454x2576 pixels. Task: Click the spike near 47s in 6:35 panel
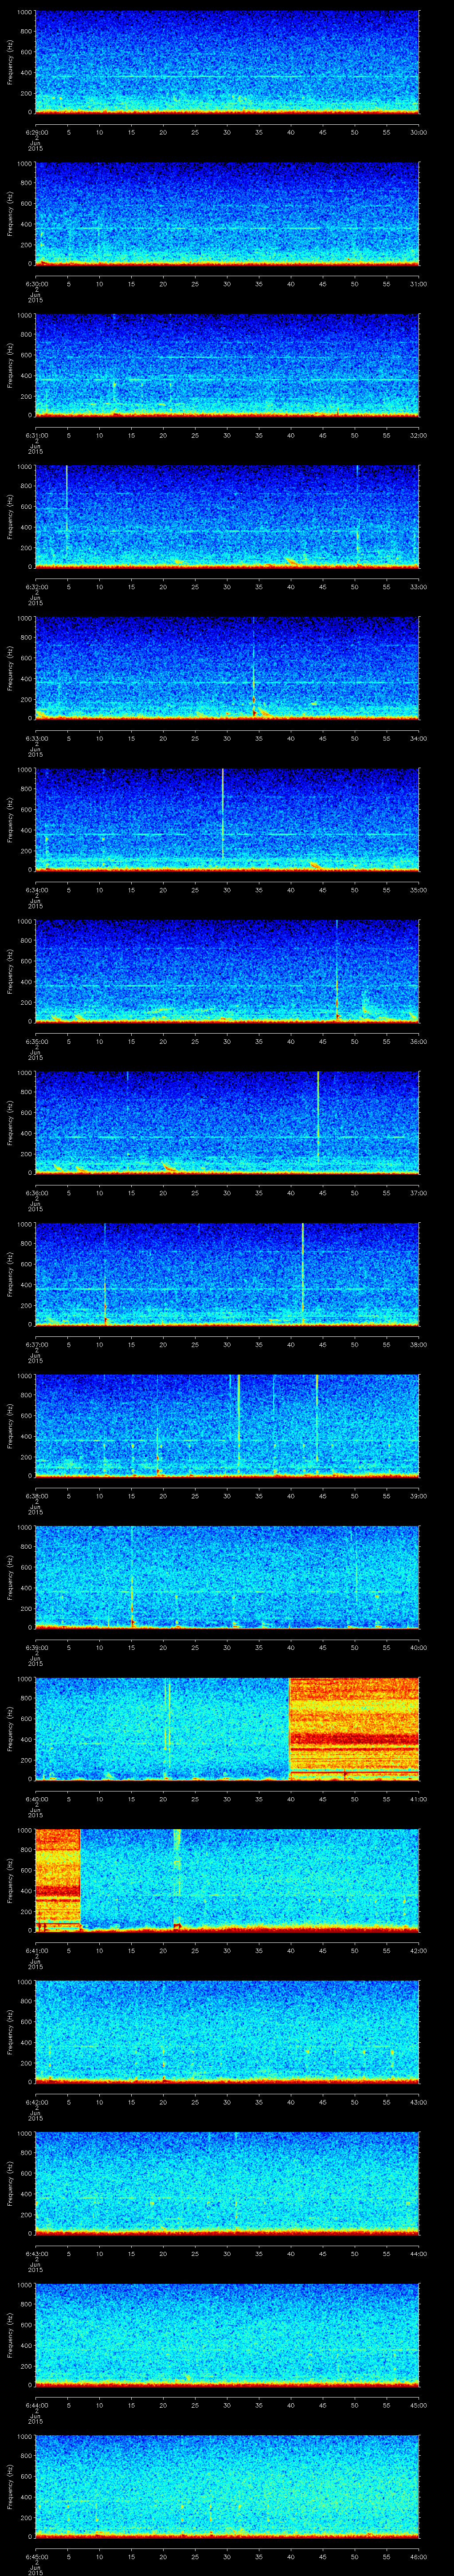[x=337, y=967]
